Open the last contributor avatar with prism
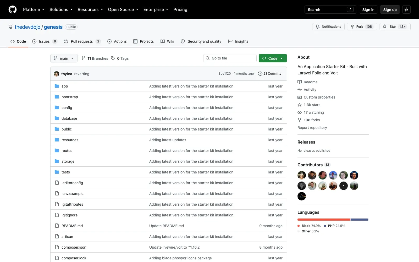Image resolution: width=419 pixels, height=262 pixels. coord(302,196)
